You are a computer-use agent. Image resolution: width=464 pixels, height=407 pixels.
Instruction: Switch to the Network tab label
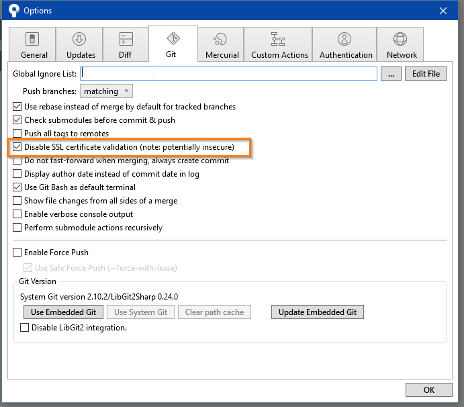pos(402,55)
